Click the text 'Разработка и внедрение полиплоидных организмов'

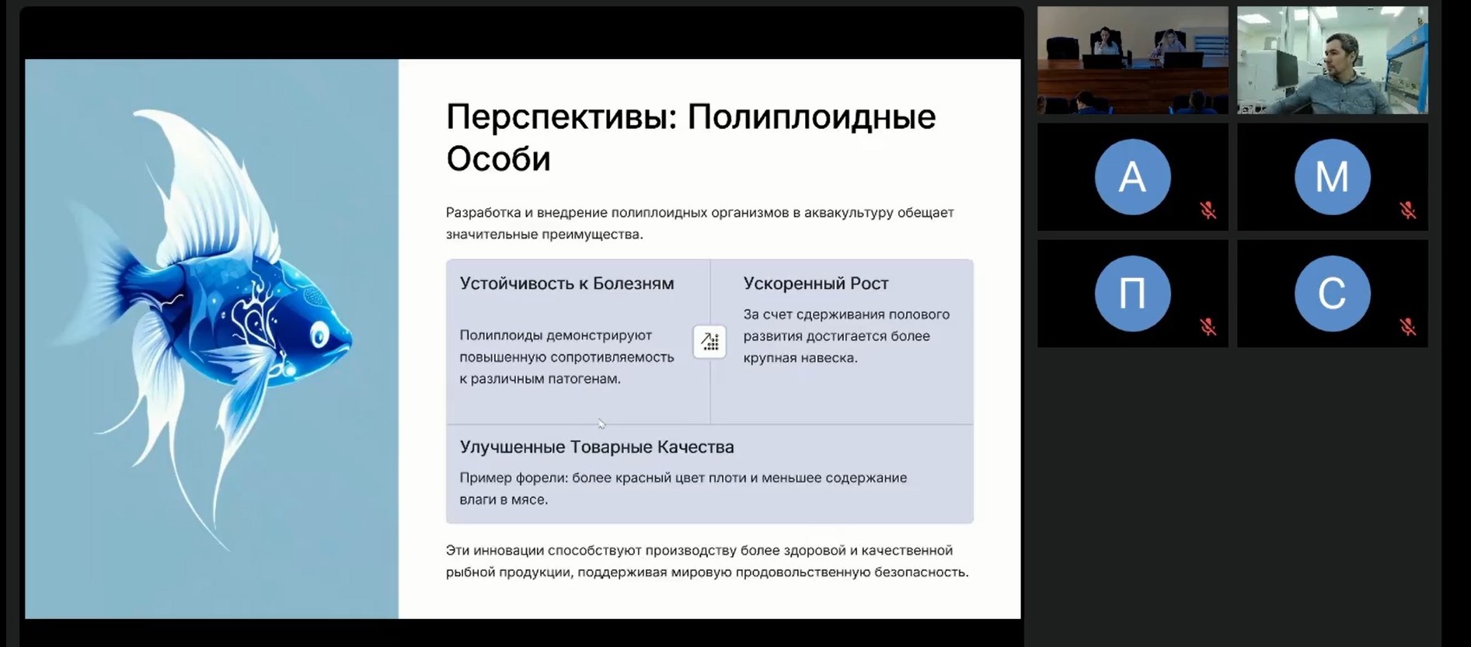(617, 212)
